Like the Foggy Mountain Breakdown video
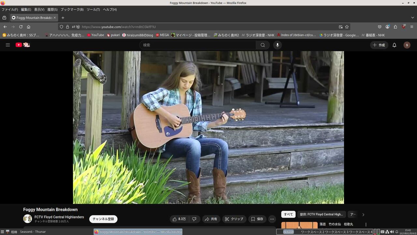The height and width of the screenshot is (235, 417). coord(179,219)
